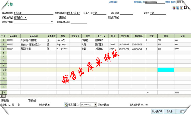Select row header number 3
The image size is (191, 115).
tap(4, 49)
